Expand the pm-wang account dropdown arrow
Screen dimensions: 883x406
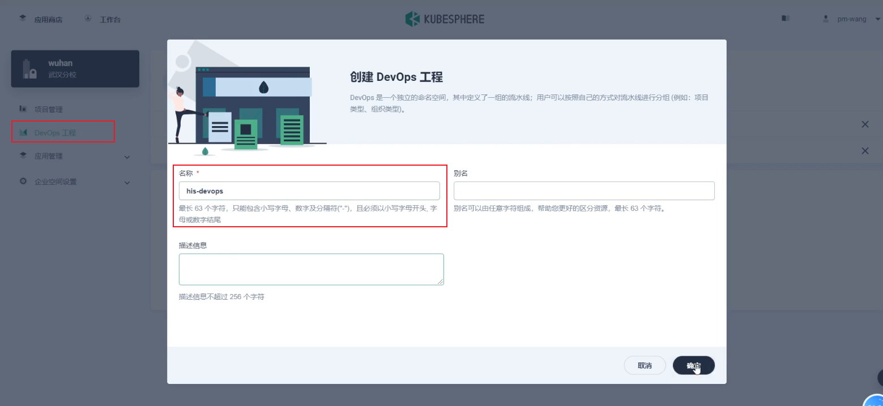coord(878,19)
